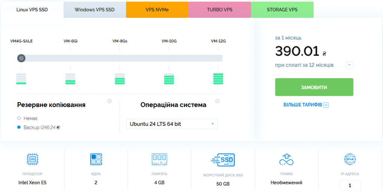383x193 pixels.
Task: Open the VPS NVMe tab
Action: pos(157,10)
